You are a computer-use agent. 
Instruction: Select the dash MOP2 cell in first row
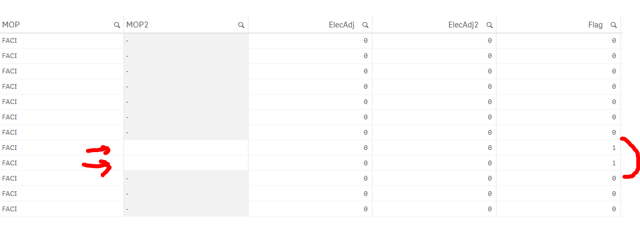click(128, 40)
